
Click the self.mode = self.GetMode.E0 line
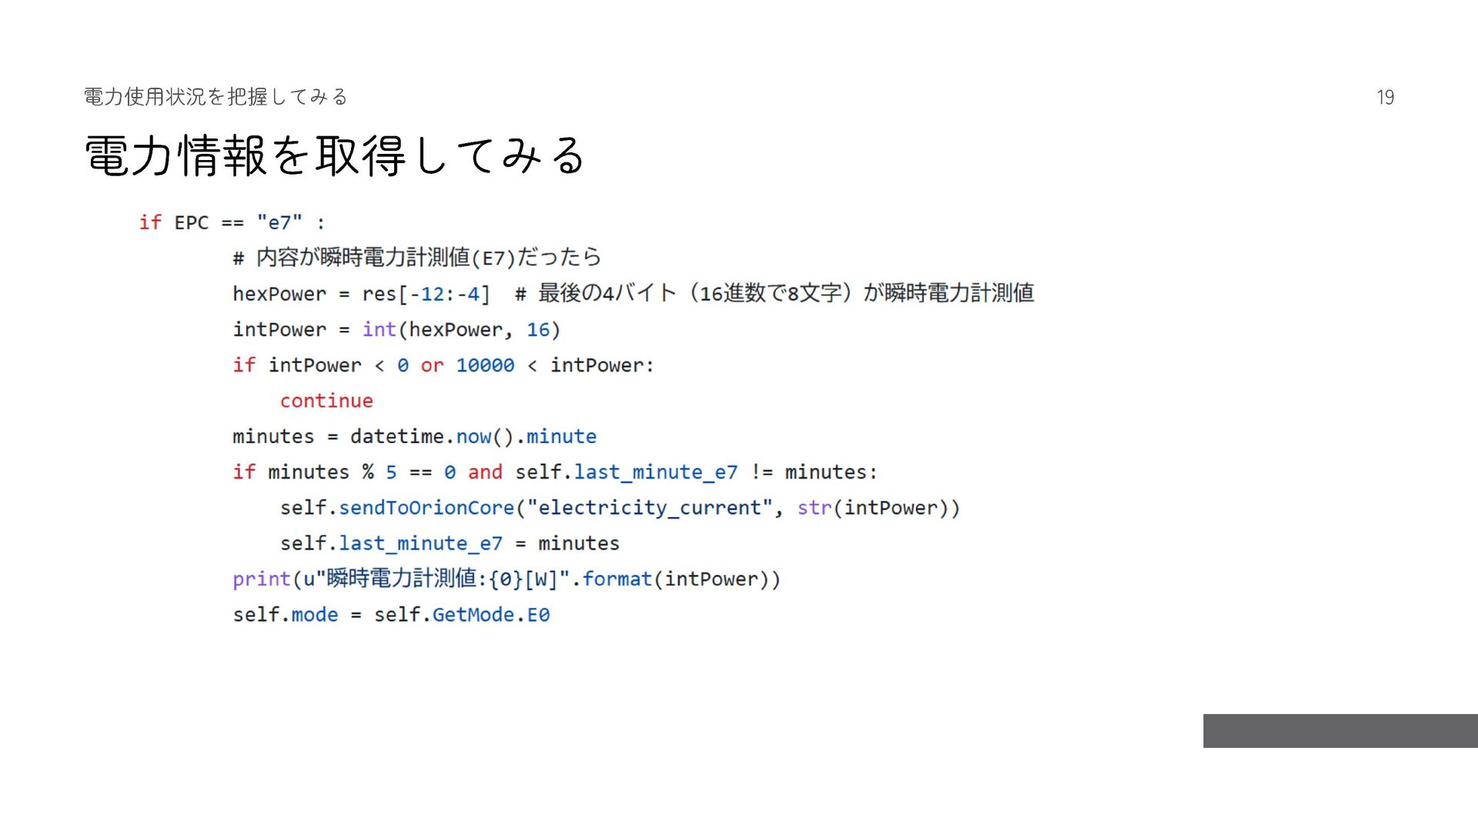click(391, 615)
